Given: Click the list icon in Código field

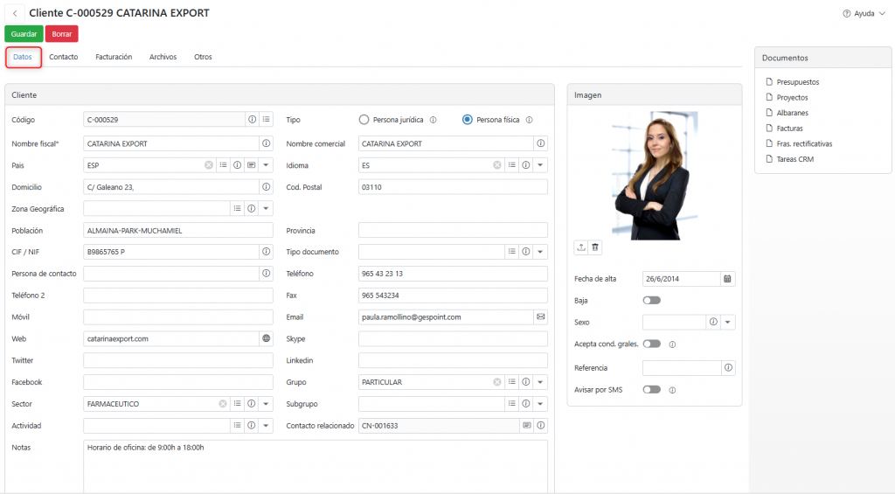Looking at the screenshot, I should 266,120.
